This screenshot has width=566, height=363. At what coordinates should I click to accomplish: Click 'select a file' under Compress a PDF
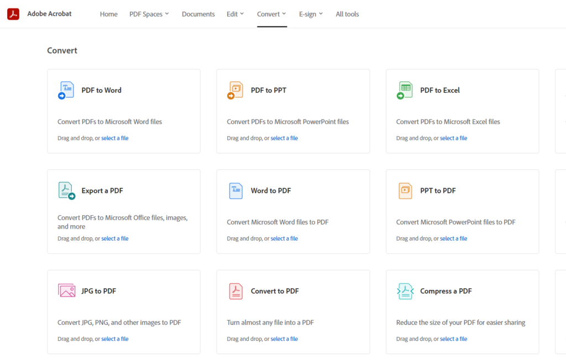pyautogui.click(x=453, y=339)
